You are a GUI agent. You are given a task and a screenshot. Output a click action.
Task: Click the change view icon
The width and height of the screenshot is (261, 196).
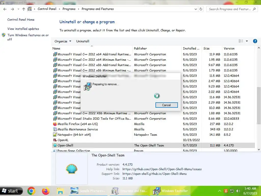241,41
